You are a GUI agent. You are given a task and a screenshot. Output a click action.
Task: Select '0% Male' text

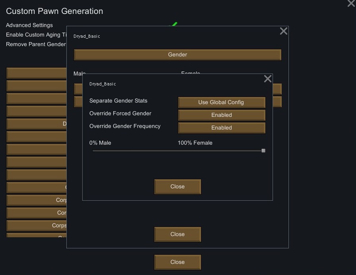[x=100, y=143]
